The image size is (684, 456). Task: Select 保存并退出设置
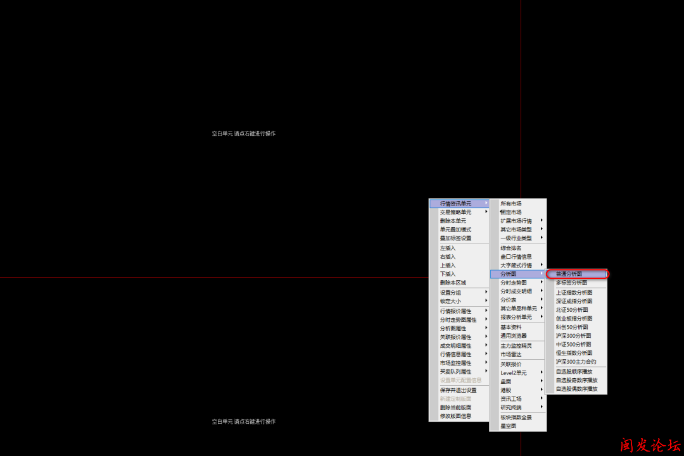[x=459, y=390]
